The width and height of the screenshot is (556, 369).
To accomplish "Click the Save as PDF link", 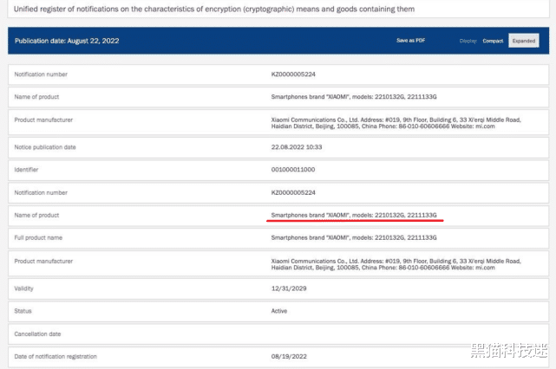I will [410, 41].
